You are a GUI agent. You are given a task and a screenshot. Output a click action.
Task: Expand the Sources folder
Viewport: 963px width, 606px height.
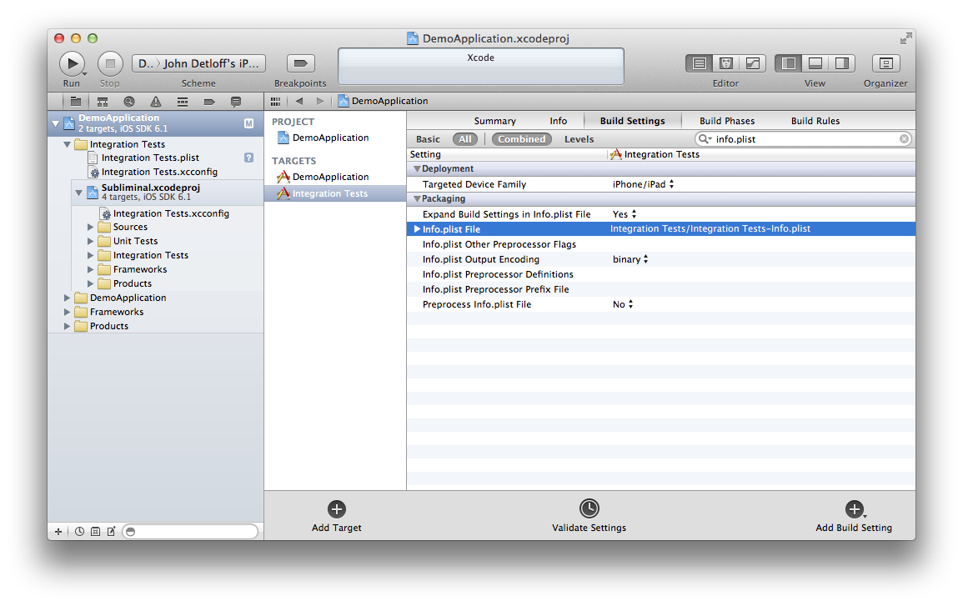[90, 228]
